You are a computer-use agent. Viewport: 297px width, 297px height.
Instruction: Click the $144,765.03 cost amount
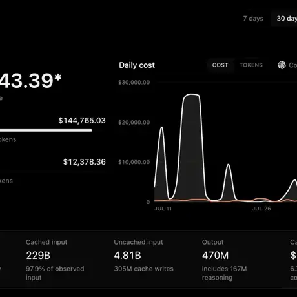(82, 121)
